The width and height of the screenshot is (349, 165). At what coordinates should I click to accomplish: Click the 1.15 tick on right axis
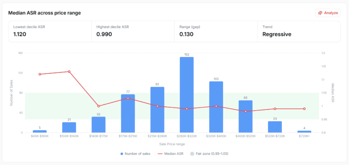(x=324, y=66)
